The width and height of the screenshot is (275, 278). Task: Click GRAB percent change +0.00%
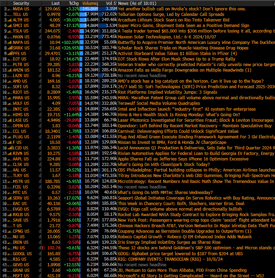point(72,270)
